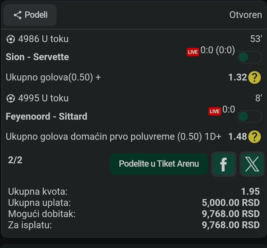
Task: Click Podelite u Tiket Arenu button
Action: coord(159,164)
